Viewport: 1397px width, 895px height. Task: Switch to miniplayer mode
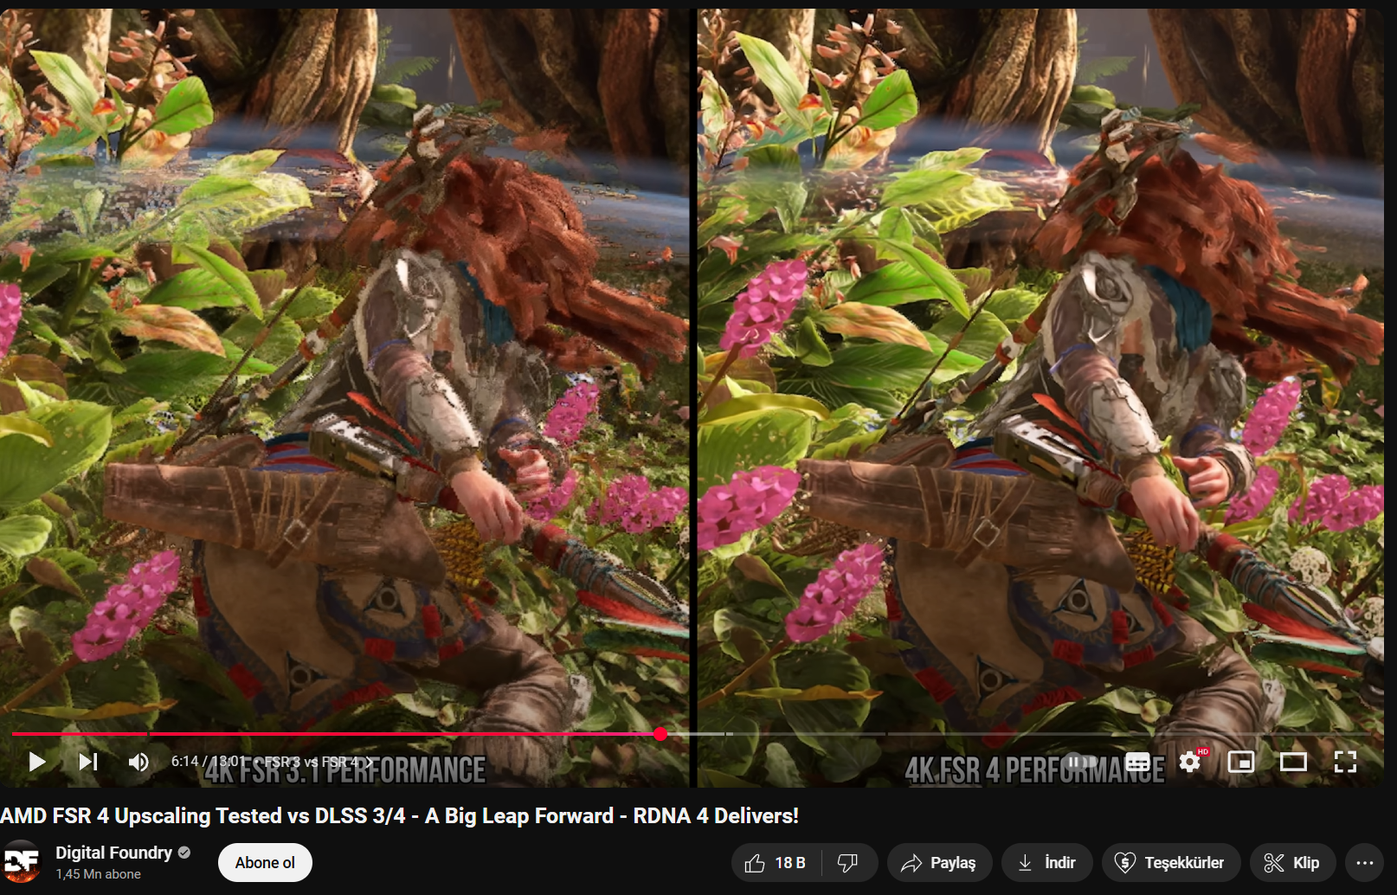point(1241,762)
